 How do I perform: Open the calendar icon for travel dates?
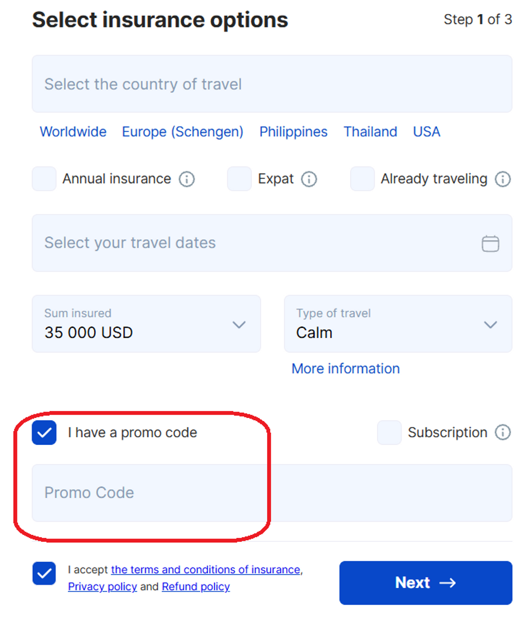pos(490,243)
